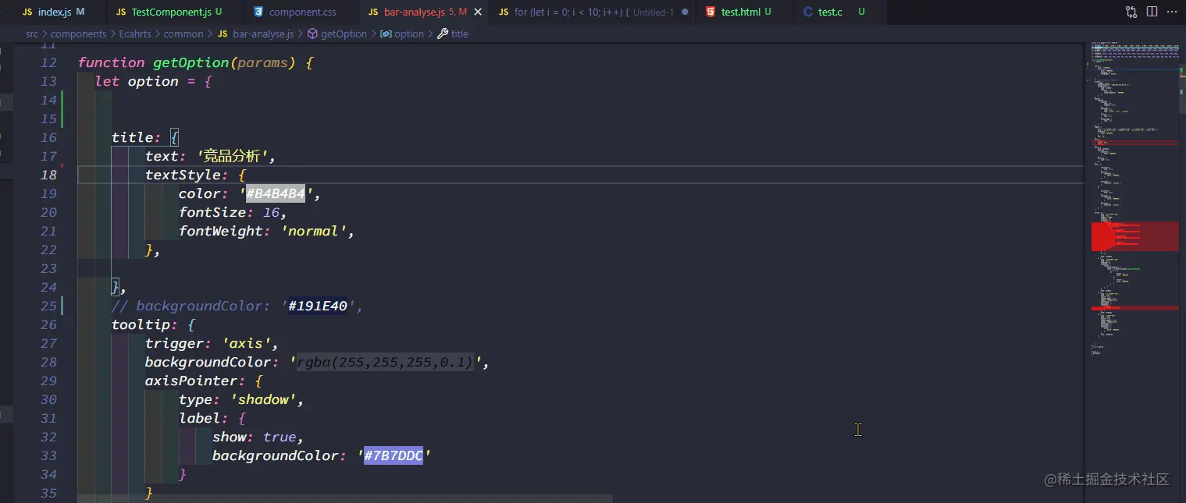The height and width of the screenshot is (503, 1186).
Task: Click the JS icon on index.js tab
Action: tap(27, 12)
